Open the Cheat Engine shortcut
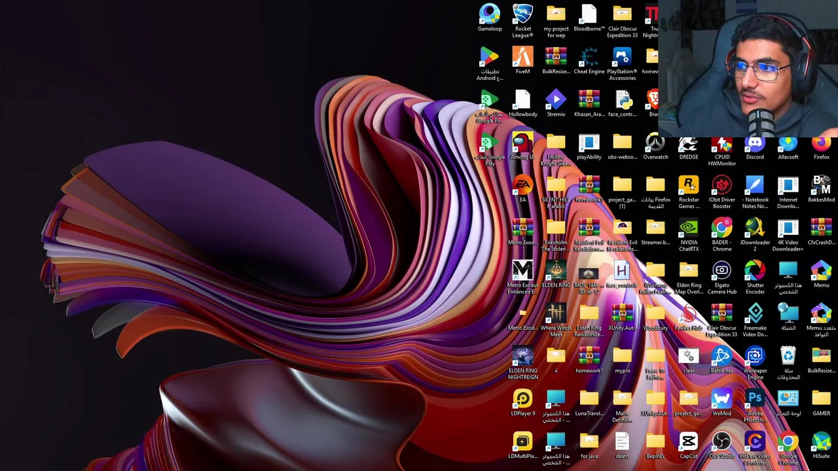Viewport: 838px width, 471px height. [x=589, y=61]
